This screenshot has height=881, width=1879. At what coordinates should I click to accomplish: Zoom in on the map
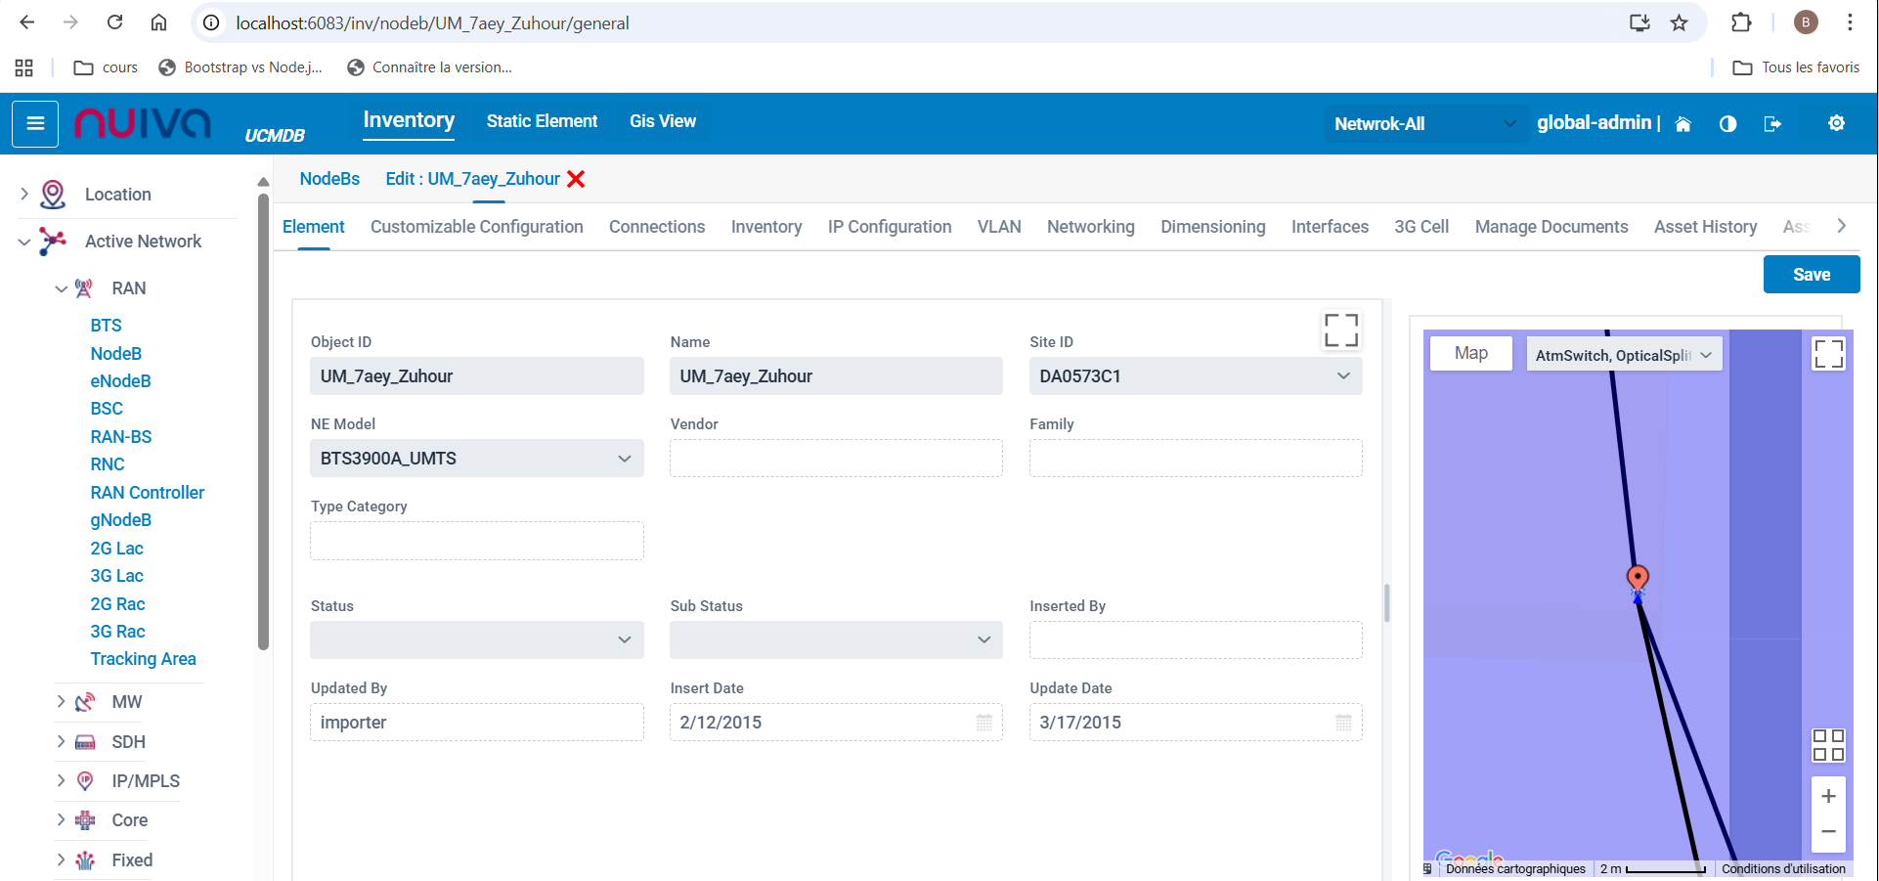(x=1827, y=797)
